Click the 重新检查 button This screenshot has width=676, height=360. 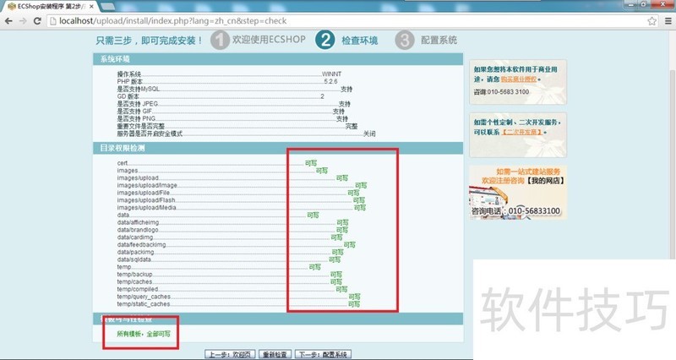[x=275, y=354]
